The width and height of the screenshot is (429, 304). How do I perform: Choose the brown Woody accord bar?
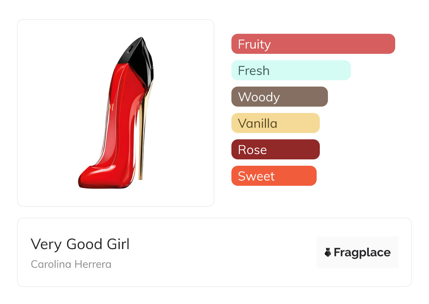pos(279,97)
